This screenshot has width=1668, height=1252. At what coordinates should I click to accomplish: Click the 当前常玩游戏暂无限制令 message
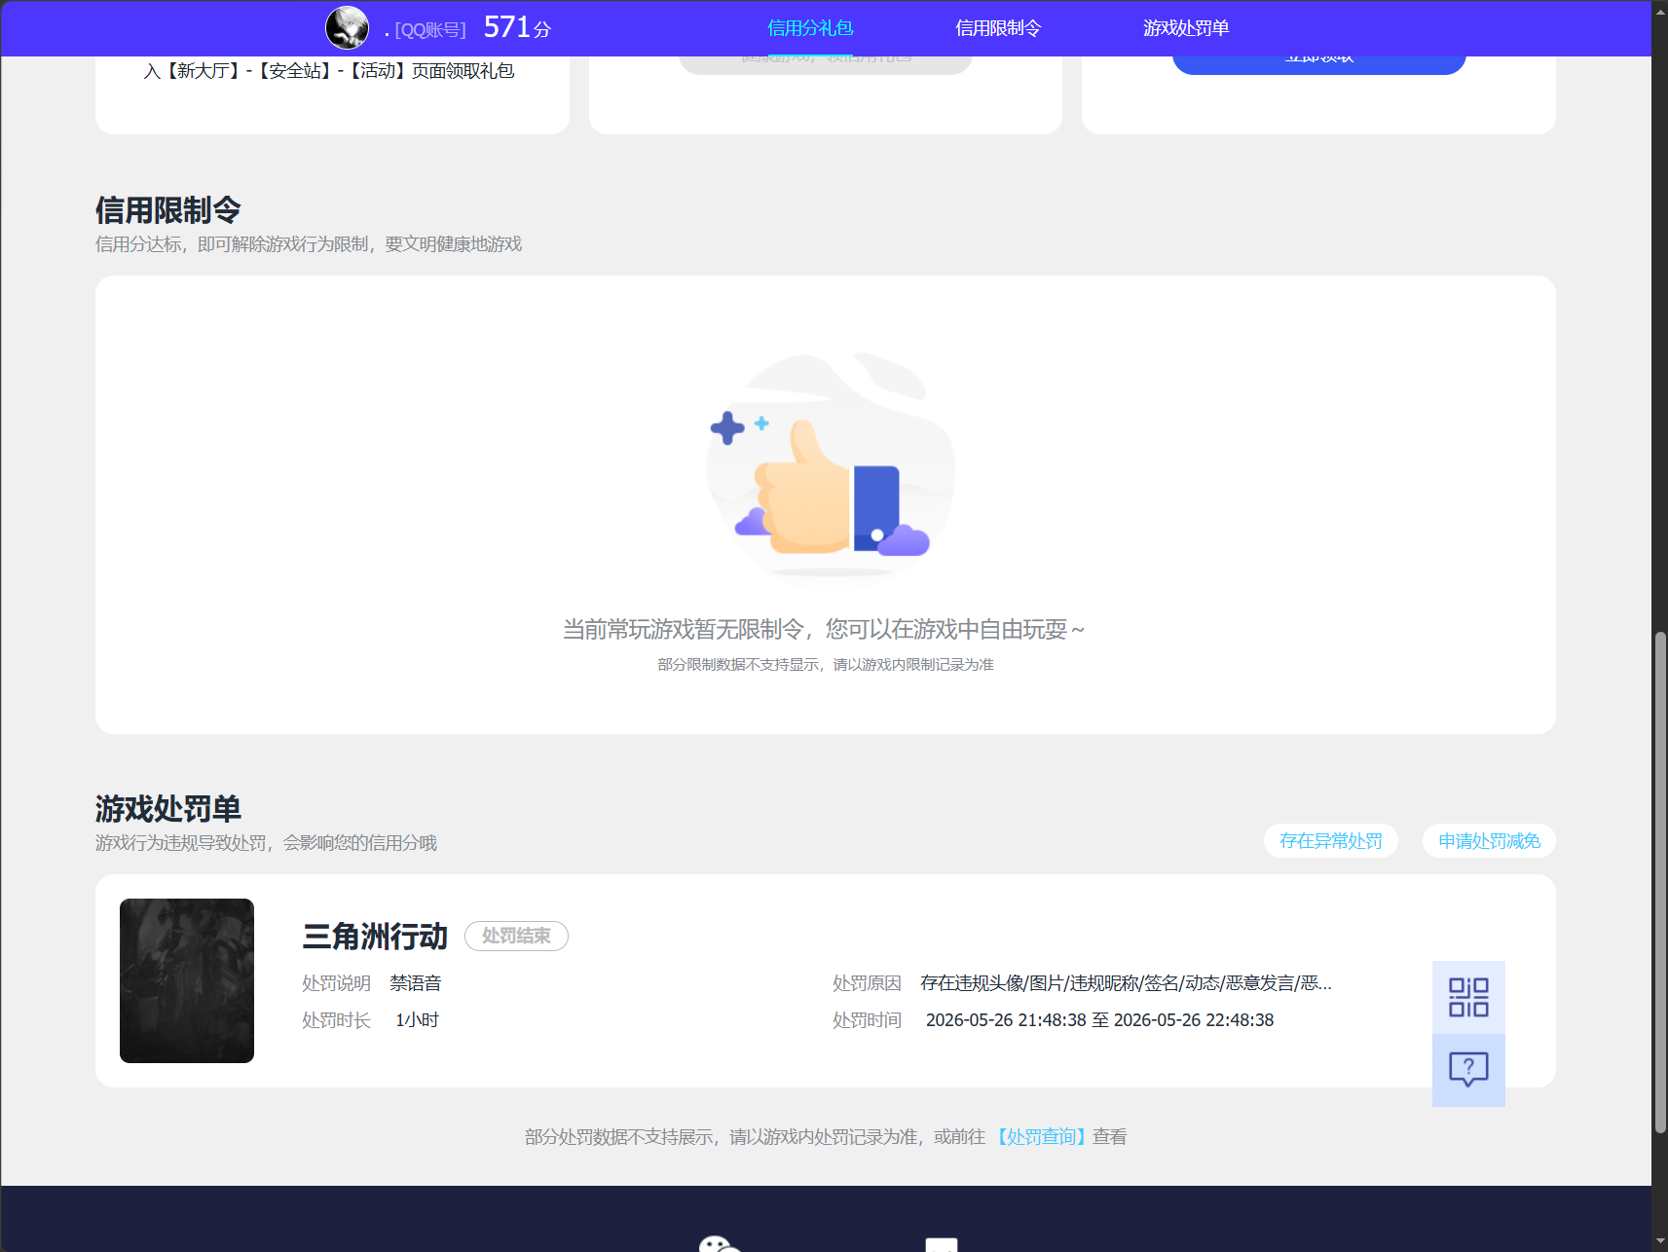[x=824, y=630]
